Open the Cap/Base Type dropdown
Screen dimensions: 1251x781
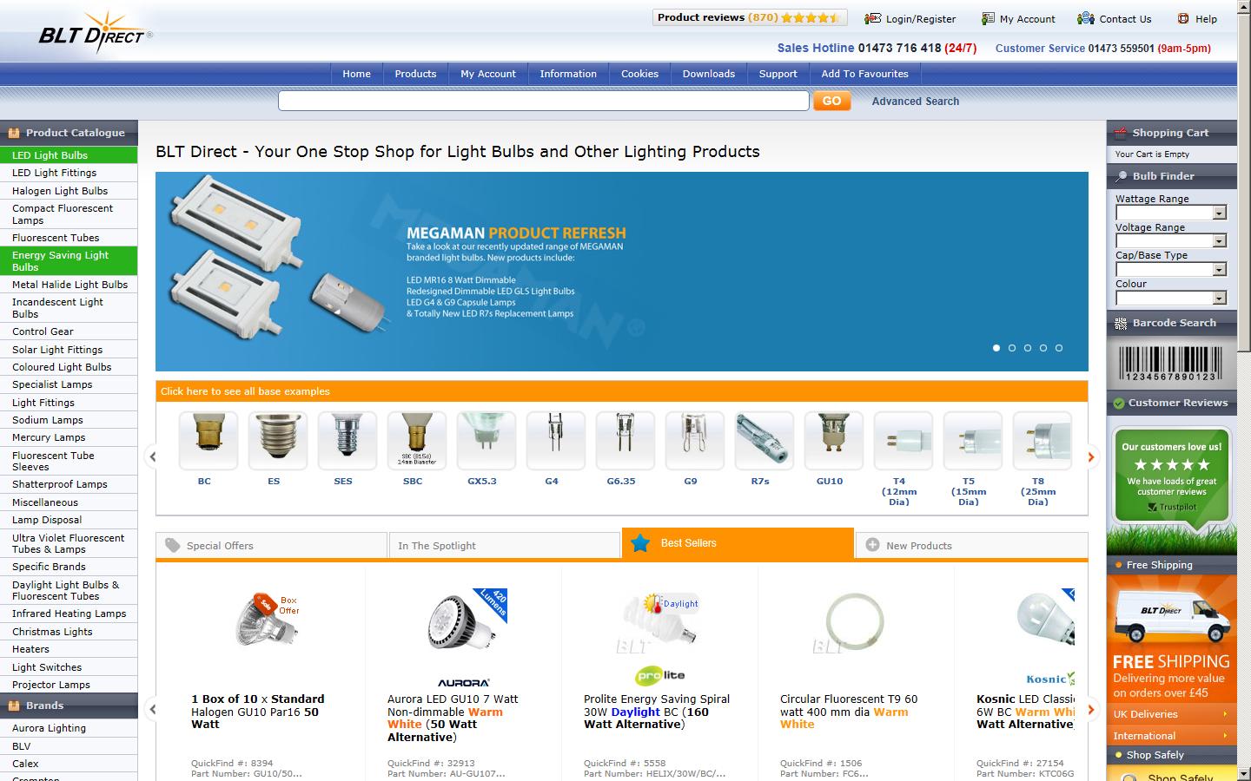tap(1171, 269)
